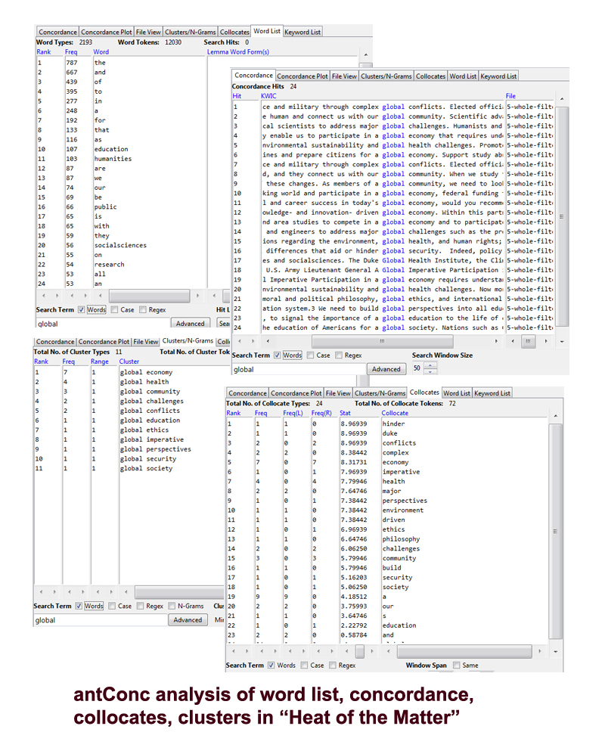The height and width of the screenshot is (754, 605).
Task: Open Keyword List tab in Word List window
Action: [x=302, y=33]
